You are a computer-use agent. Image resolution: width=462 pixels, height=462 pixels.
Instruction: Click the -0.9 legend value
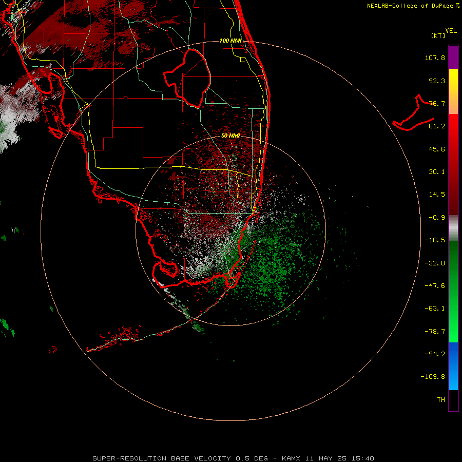[x=437, y=218]
